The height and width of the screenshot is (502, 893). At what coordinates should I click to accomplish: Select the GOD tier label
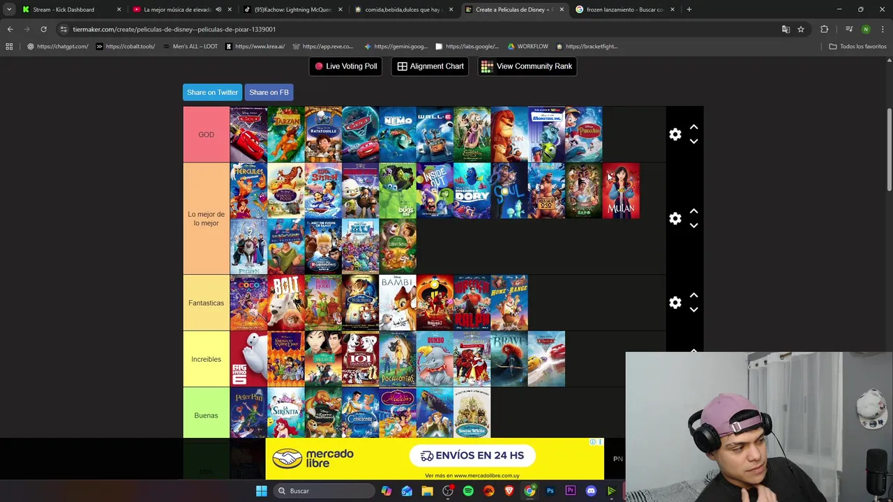pos(206,135)
